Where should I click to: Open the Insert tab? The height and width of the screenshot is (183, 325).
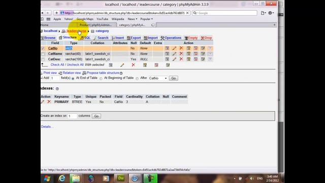(x=118, y=38)
